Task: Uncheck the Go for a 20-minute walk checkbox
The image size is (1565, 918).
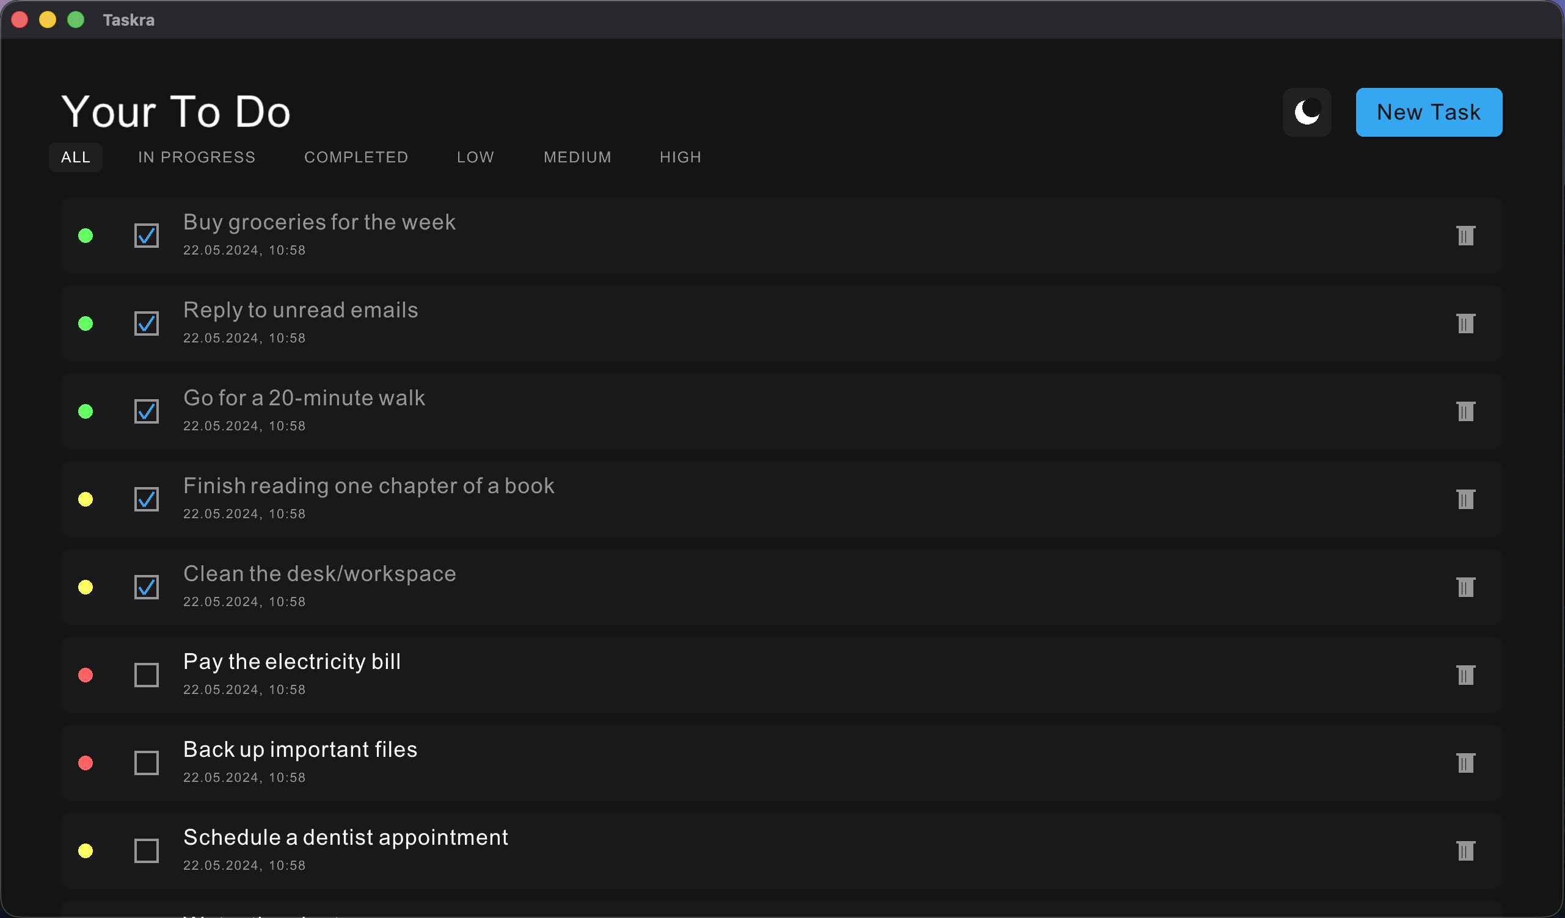Action: tap(147, 411)
